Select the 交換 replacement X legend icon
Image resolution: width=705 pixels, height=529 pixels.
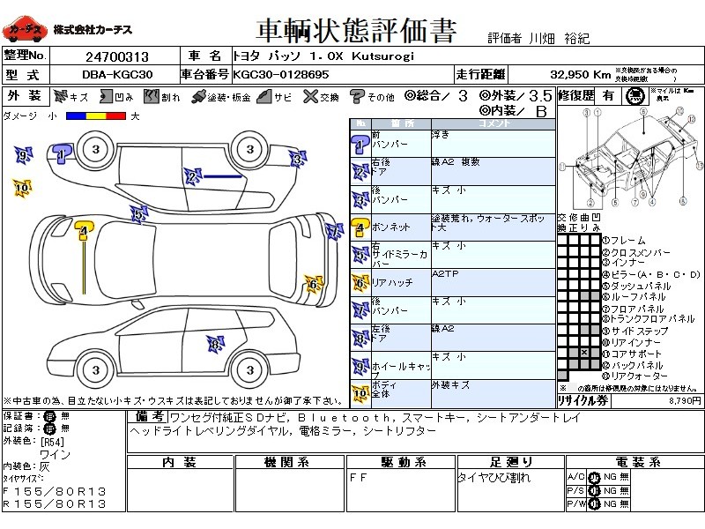point(309,96)
